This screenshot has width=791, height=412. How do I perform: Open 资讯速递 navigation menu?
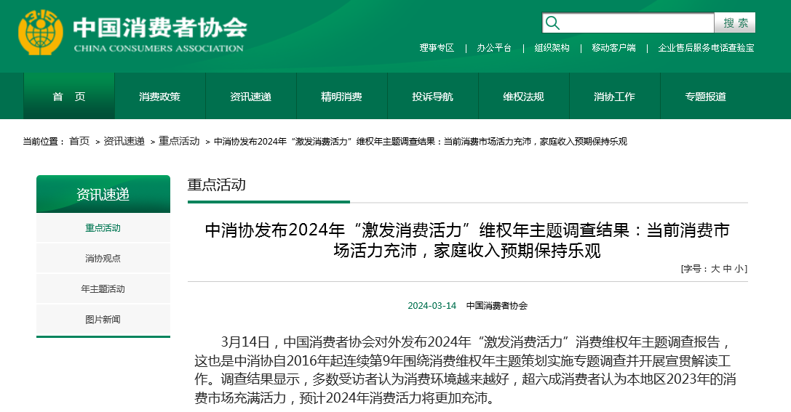(x=251, y=96)
